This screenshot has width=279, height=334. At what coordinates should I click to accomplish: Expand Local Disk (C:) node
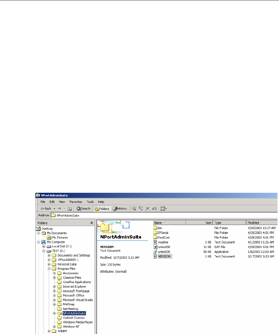(x=44, y=246)
